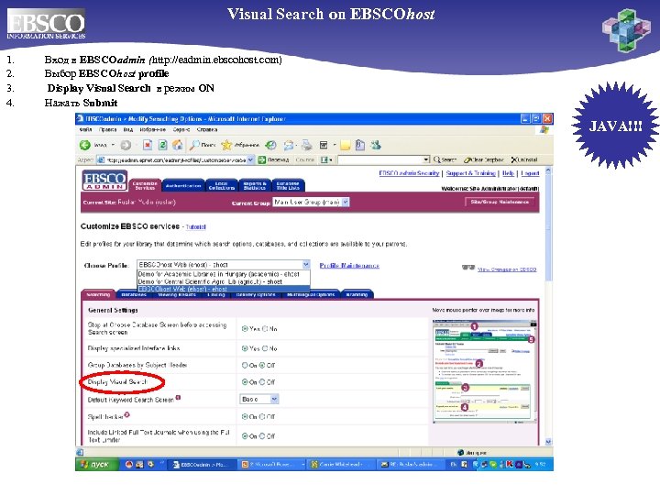This screenshot has height=495, width=660.
Task: Click Site/Group Maintenance button
Action: pyautogui.click(x=500, y=202)
